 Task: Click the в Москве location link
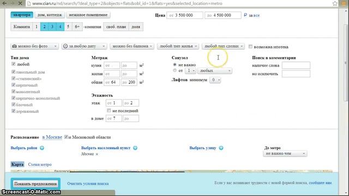[52, 137]
